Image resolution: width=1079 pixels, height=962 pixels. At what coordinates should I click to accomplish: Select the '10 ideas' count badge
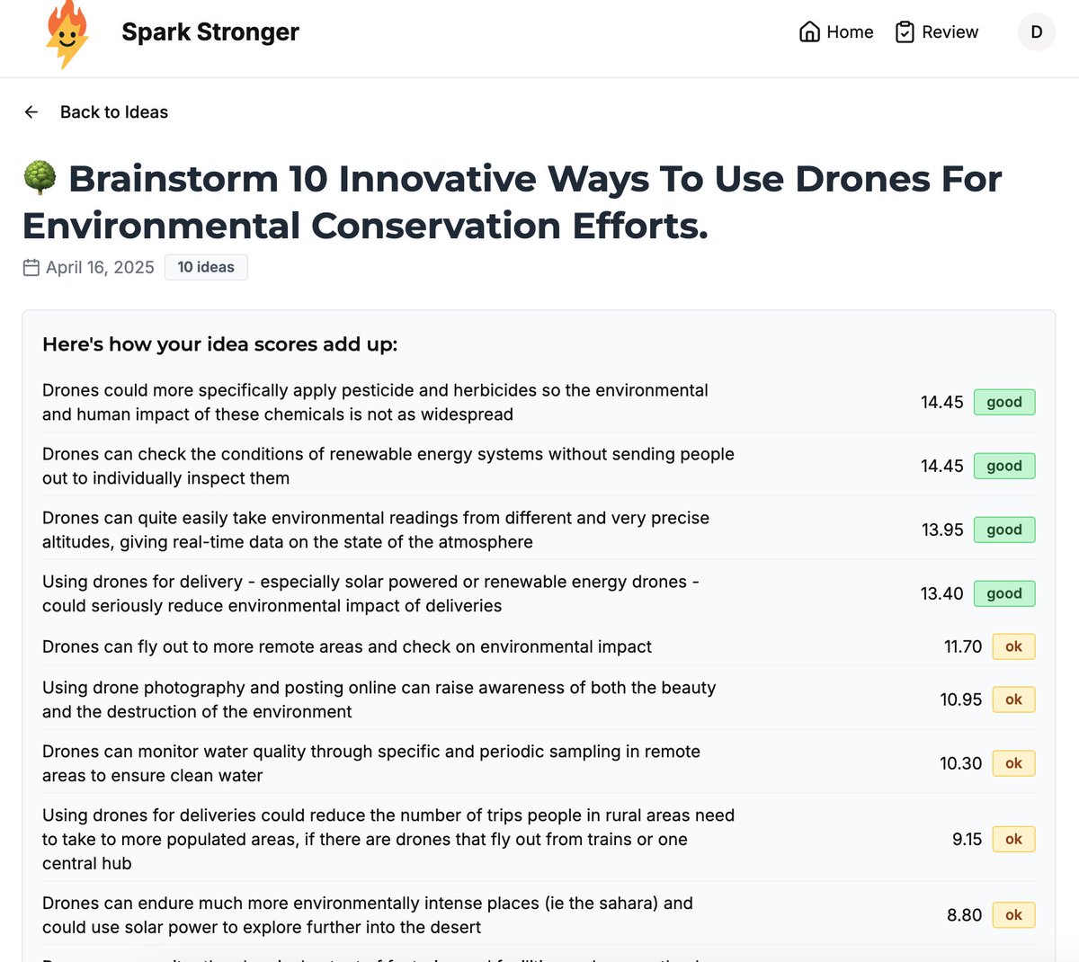206,267
